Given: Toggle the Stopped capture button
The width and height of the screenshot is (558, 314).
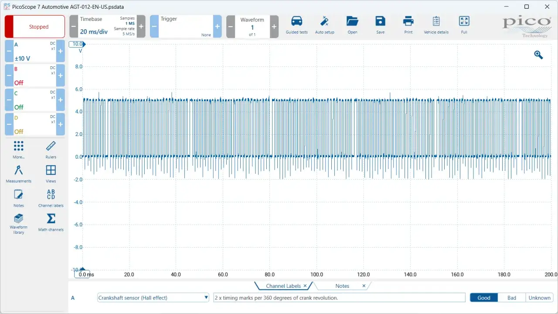Looking at the screenshot, I should point(35,27).
